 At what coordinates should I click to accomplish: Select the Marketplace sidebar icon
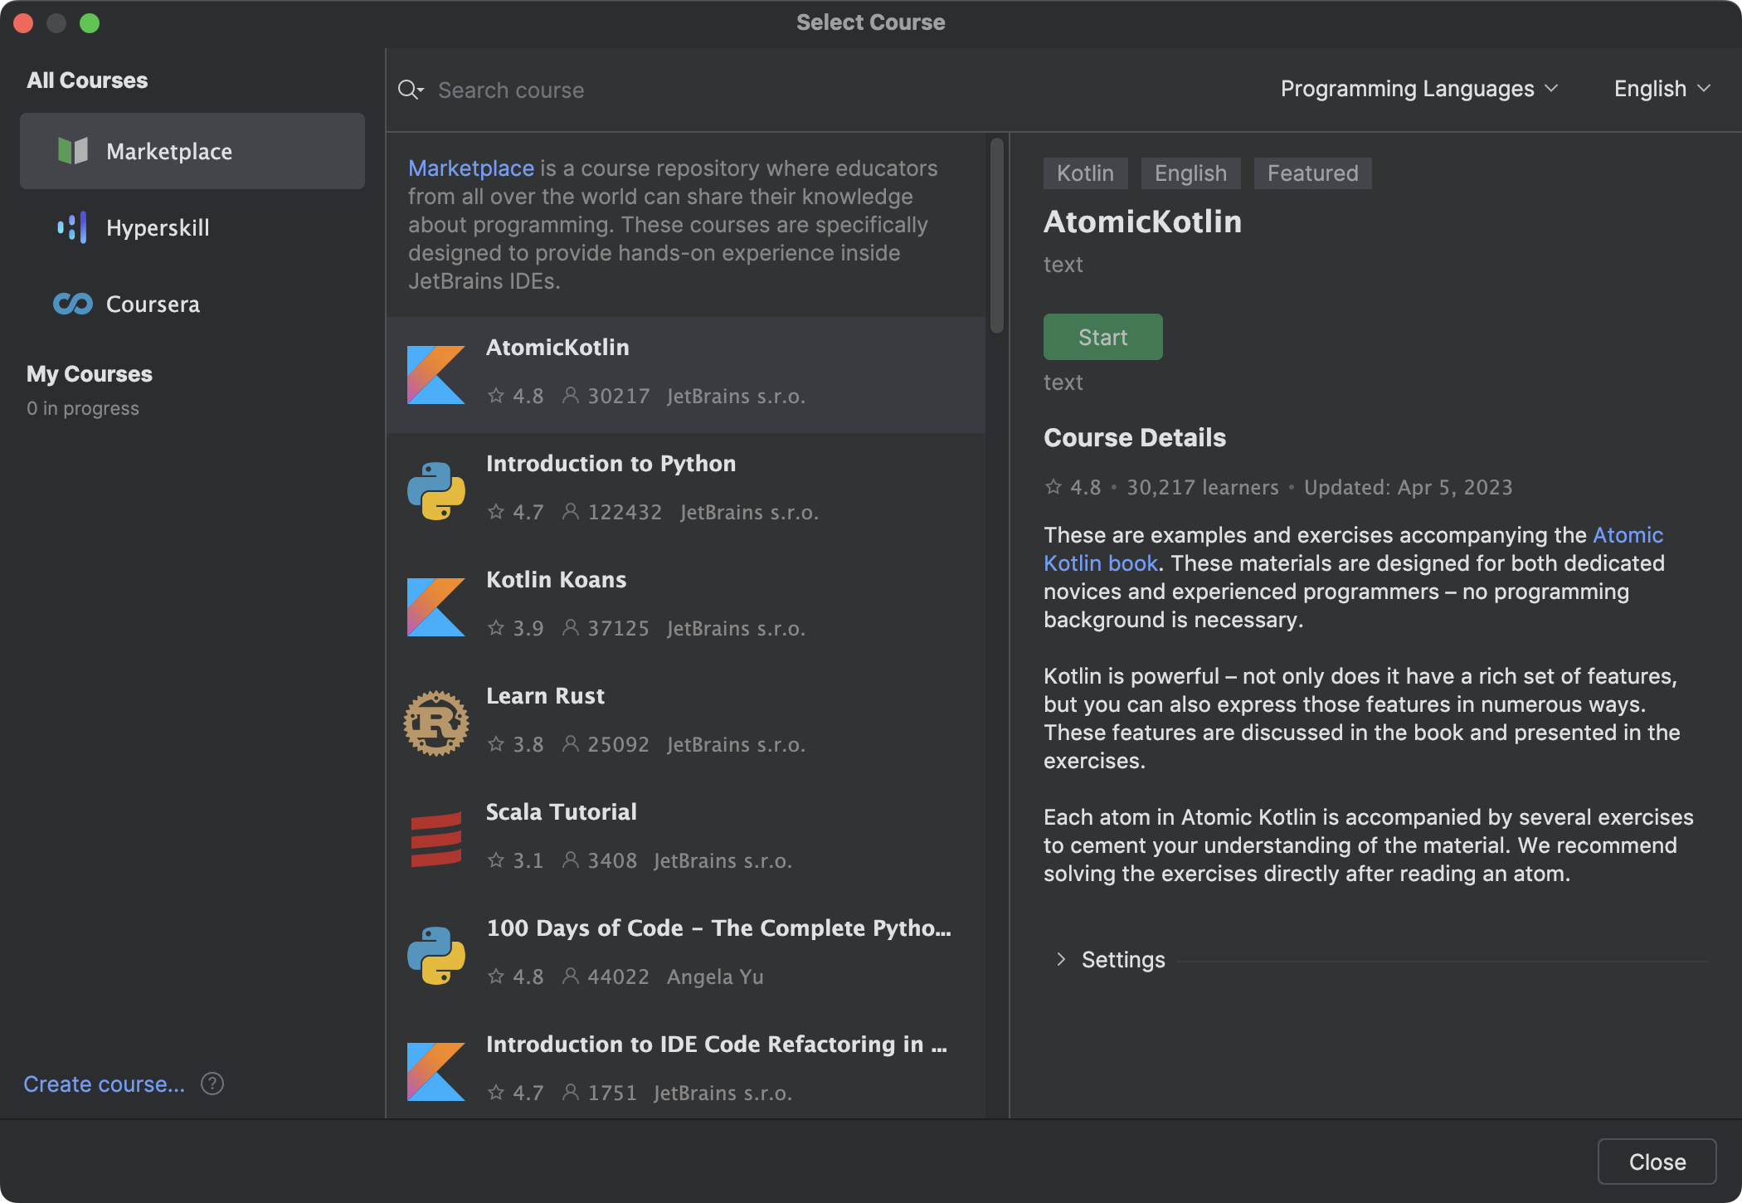(72, 151)
